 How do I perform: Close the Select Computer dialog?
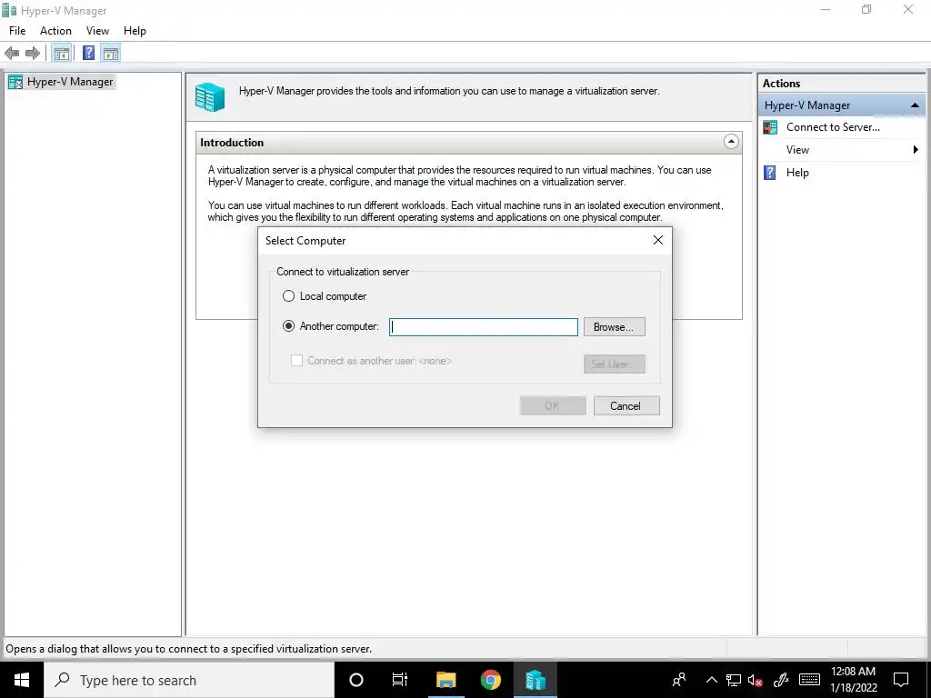[658, 240]
